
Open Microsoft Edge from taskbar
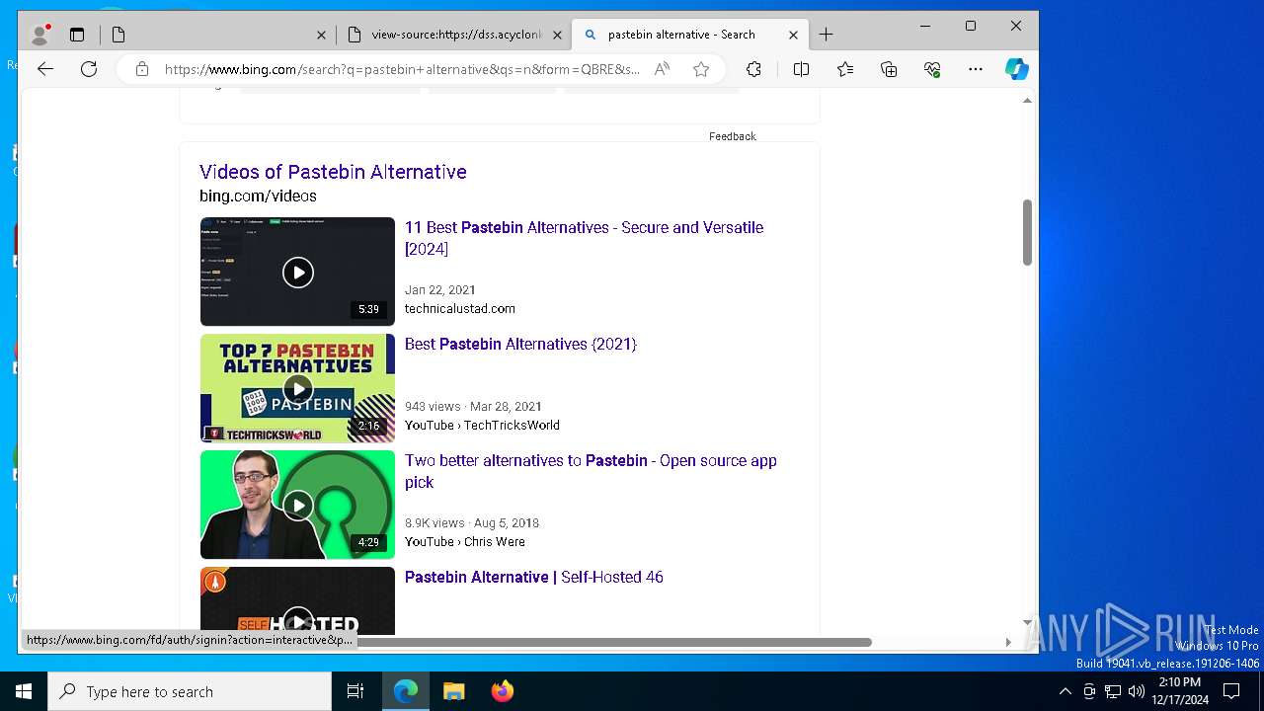[x=406, y=691]
